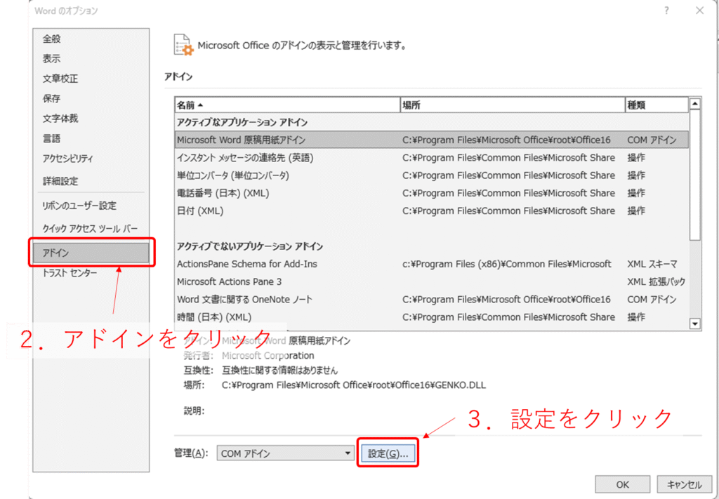
Task: Select the アドイン category
Action: tap(91, 253)
